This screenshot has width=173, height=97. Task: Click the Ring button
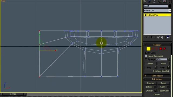[149, 67]
